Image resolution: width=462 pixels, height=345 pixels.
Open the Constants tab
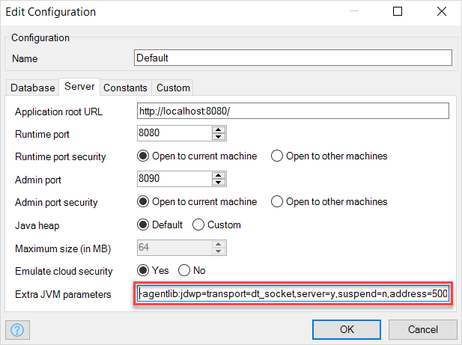125,88
